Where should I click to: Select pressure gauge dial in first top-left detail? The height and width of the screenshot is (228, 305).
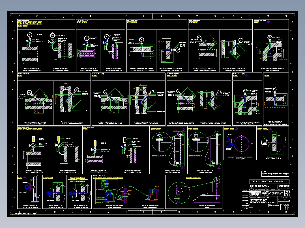29,35
